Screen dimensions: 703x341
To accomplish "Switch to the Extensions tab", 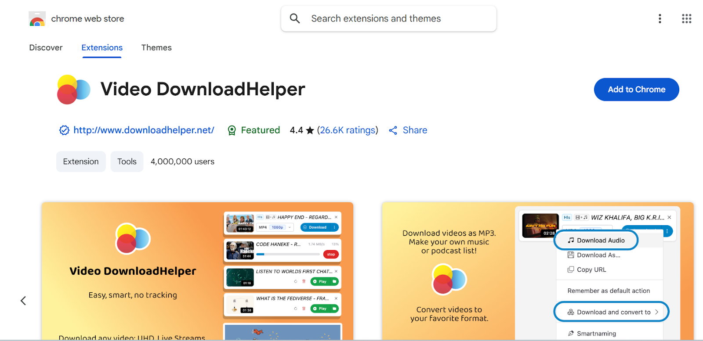I will pyautogui.click(x=102, y=47).
